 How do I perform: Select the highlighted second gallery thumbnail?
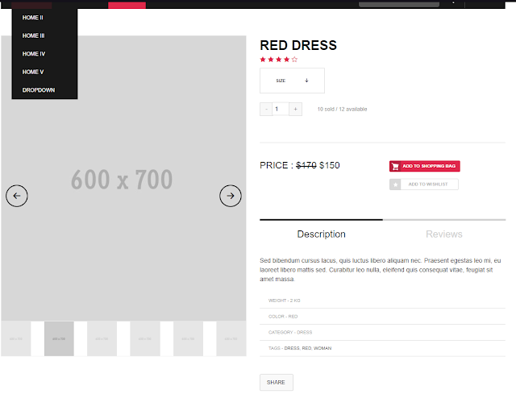(59, 338)
